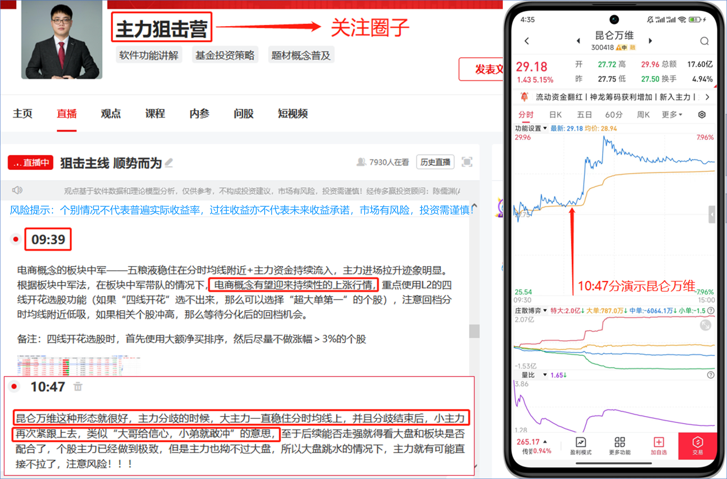Open 盈利模式 profit mode icon

(581, 446)
